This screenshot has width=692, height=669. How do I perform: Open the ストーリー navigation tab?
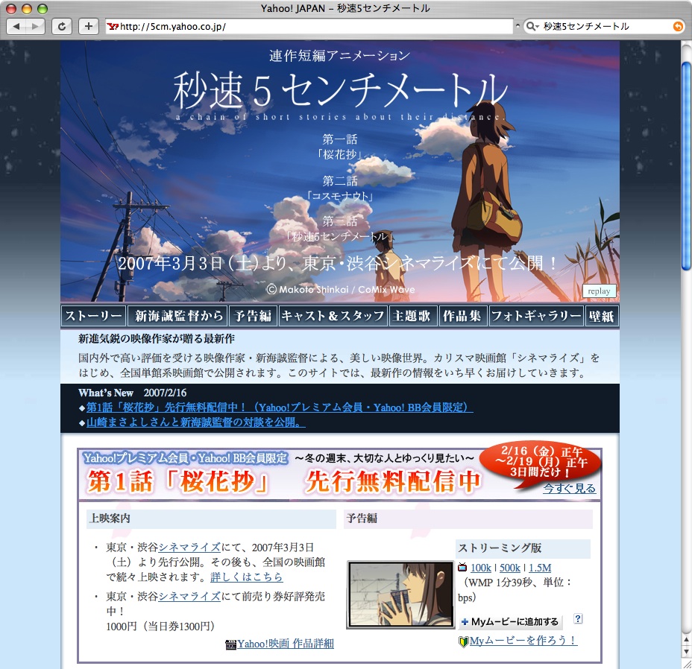[x=93, y=316]
